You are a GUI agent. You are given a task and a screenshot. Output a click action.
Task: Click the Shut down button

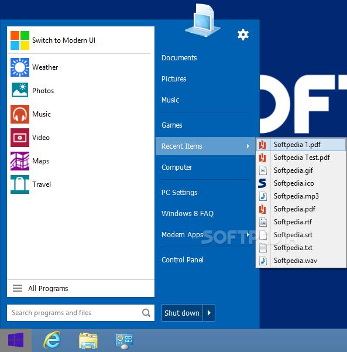tap(182, 313)
